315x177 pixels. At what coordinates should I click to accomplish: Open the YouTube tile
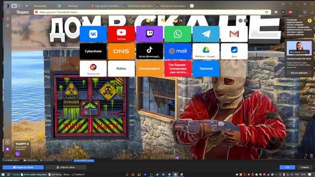(122, 34)
